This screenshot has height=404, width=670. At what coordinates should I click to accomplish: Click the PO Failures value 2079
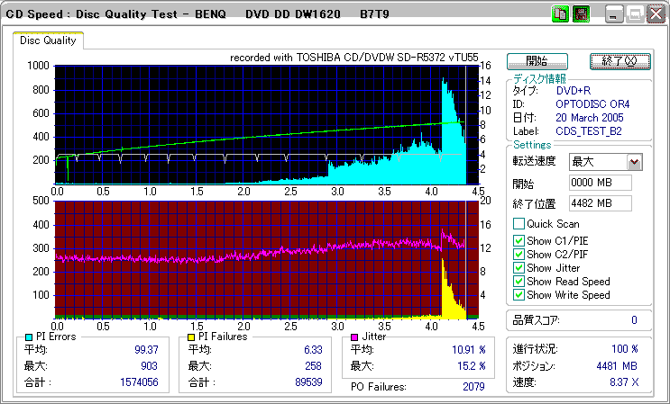click(x=473, y=387)
